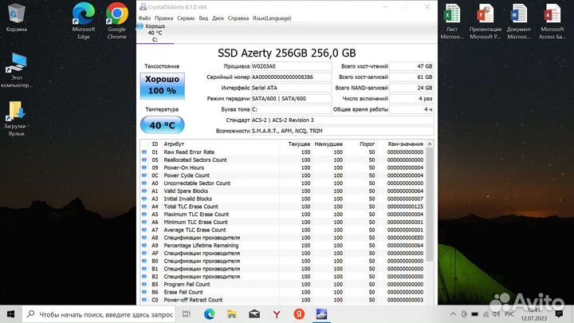Select the Average TLC Erase Count row
Image resolution: width=574 pixels, height=323 pixels.
[x=283, y=230]
